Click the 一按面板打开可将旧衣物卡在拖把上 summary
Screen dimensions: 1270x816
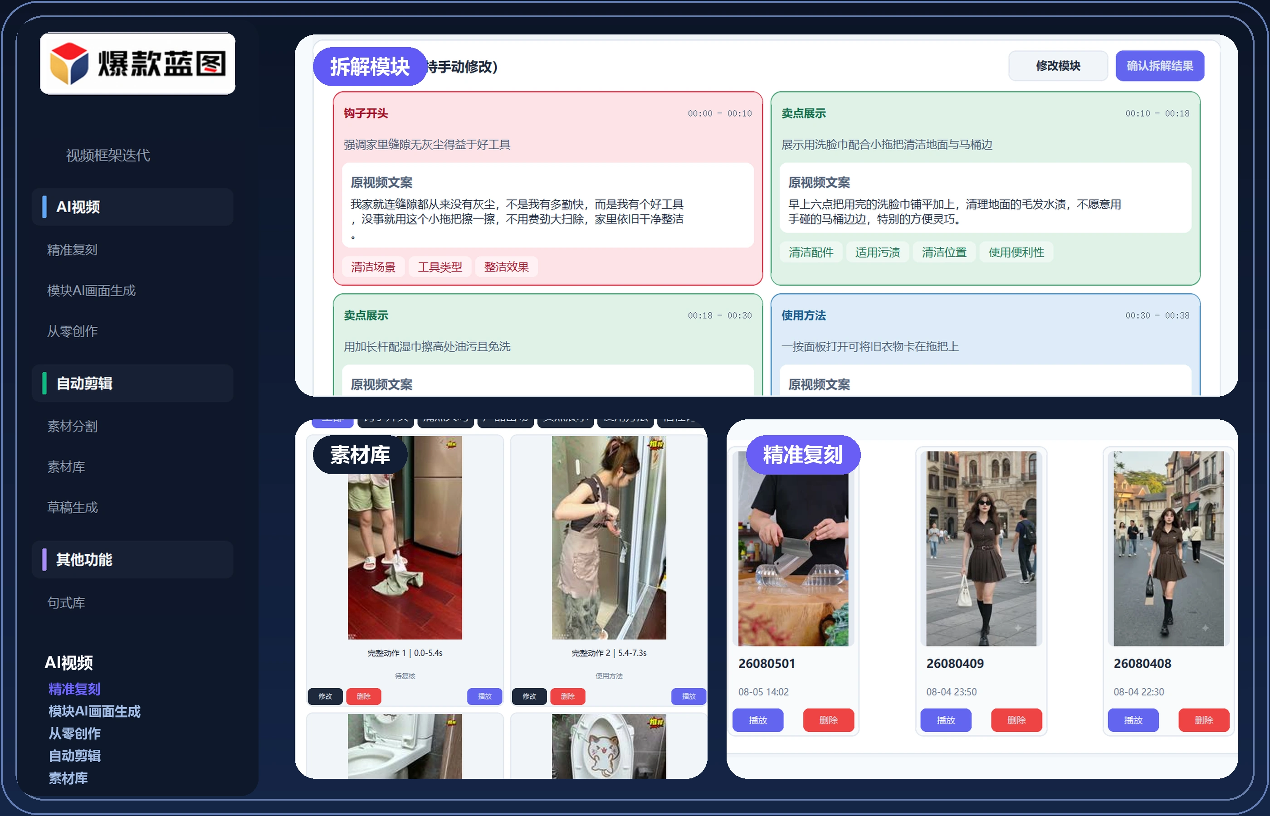pos(870,346)
